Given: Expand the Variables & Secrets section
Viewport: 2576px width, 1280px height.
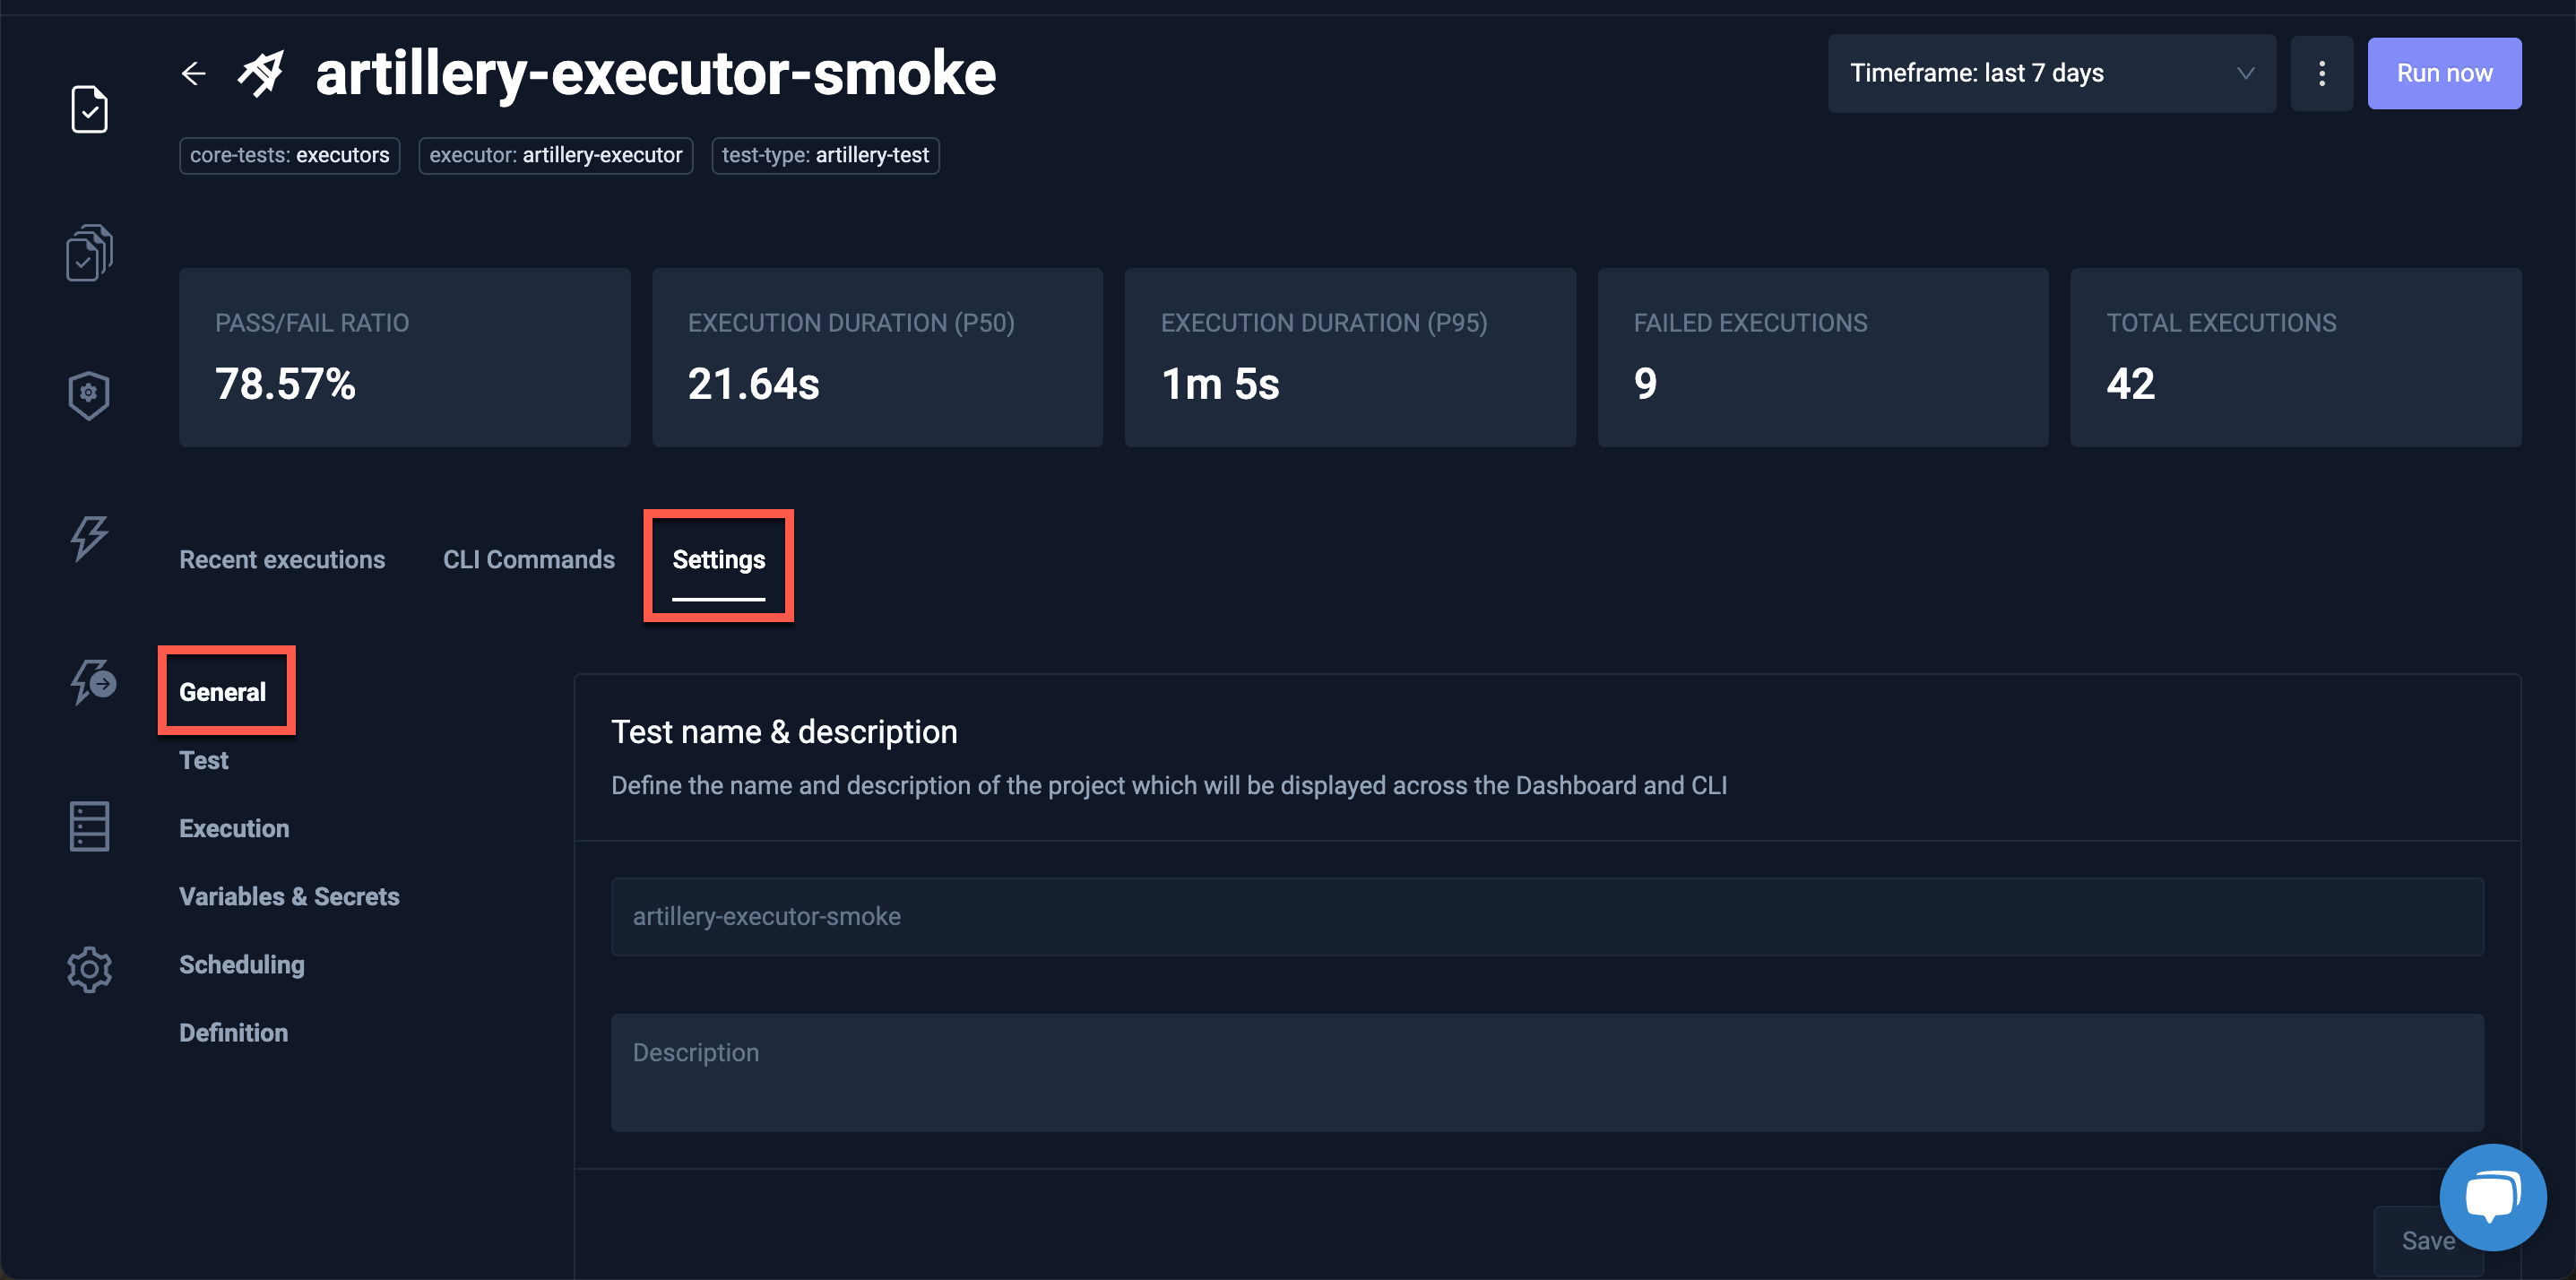Looking at the screenshot, I should [x=289, y=896].
